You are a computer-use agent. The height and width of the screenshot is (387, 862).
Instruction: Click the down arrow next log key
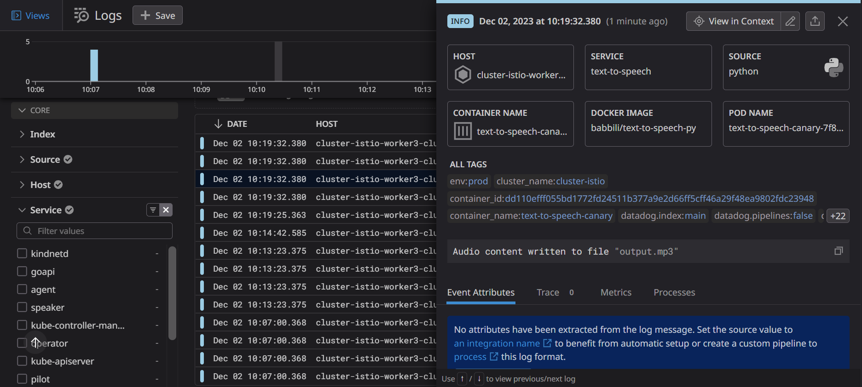pyautogui.click(x=479, y=379)
